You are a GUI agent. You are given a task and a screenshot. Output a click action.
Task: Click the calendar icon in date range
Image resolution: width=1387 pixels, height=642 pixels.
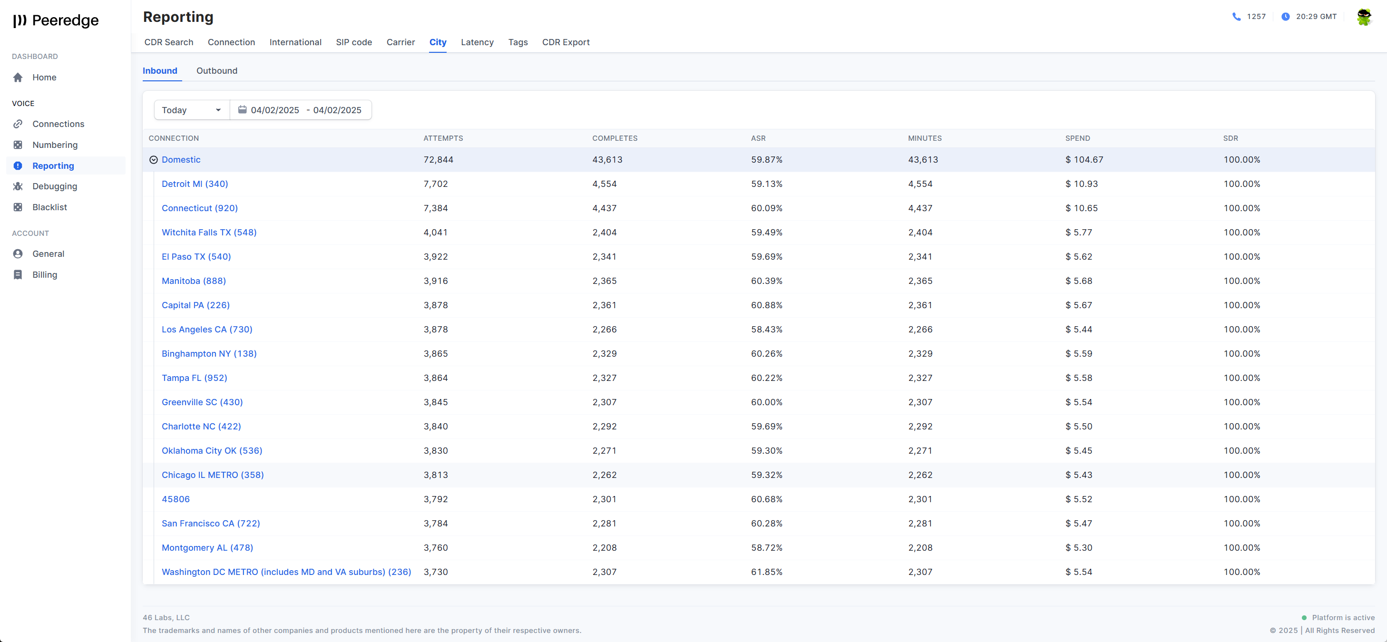pos(242,110)
